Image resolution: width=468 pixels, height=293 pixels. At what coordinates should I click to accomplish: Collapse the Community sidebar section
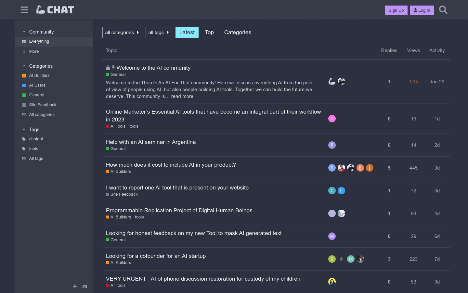[x=24, y=32]
